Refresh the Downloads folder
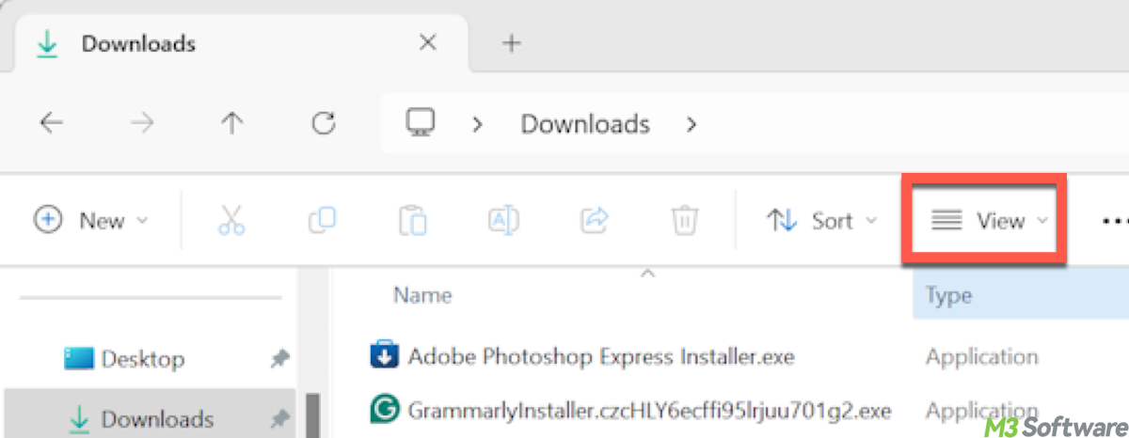This screenshot has width=1129, height=438. (x=324, y=123)
